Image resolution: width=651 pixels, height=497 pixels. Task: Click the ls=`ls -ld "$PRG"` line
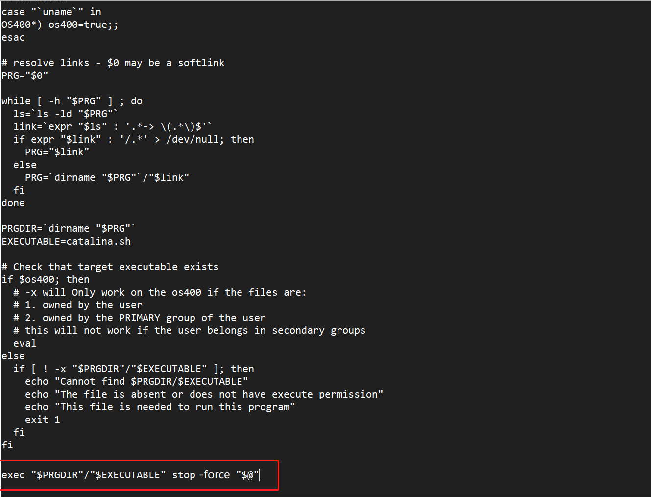66,114
